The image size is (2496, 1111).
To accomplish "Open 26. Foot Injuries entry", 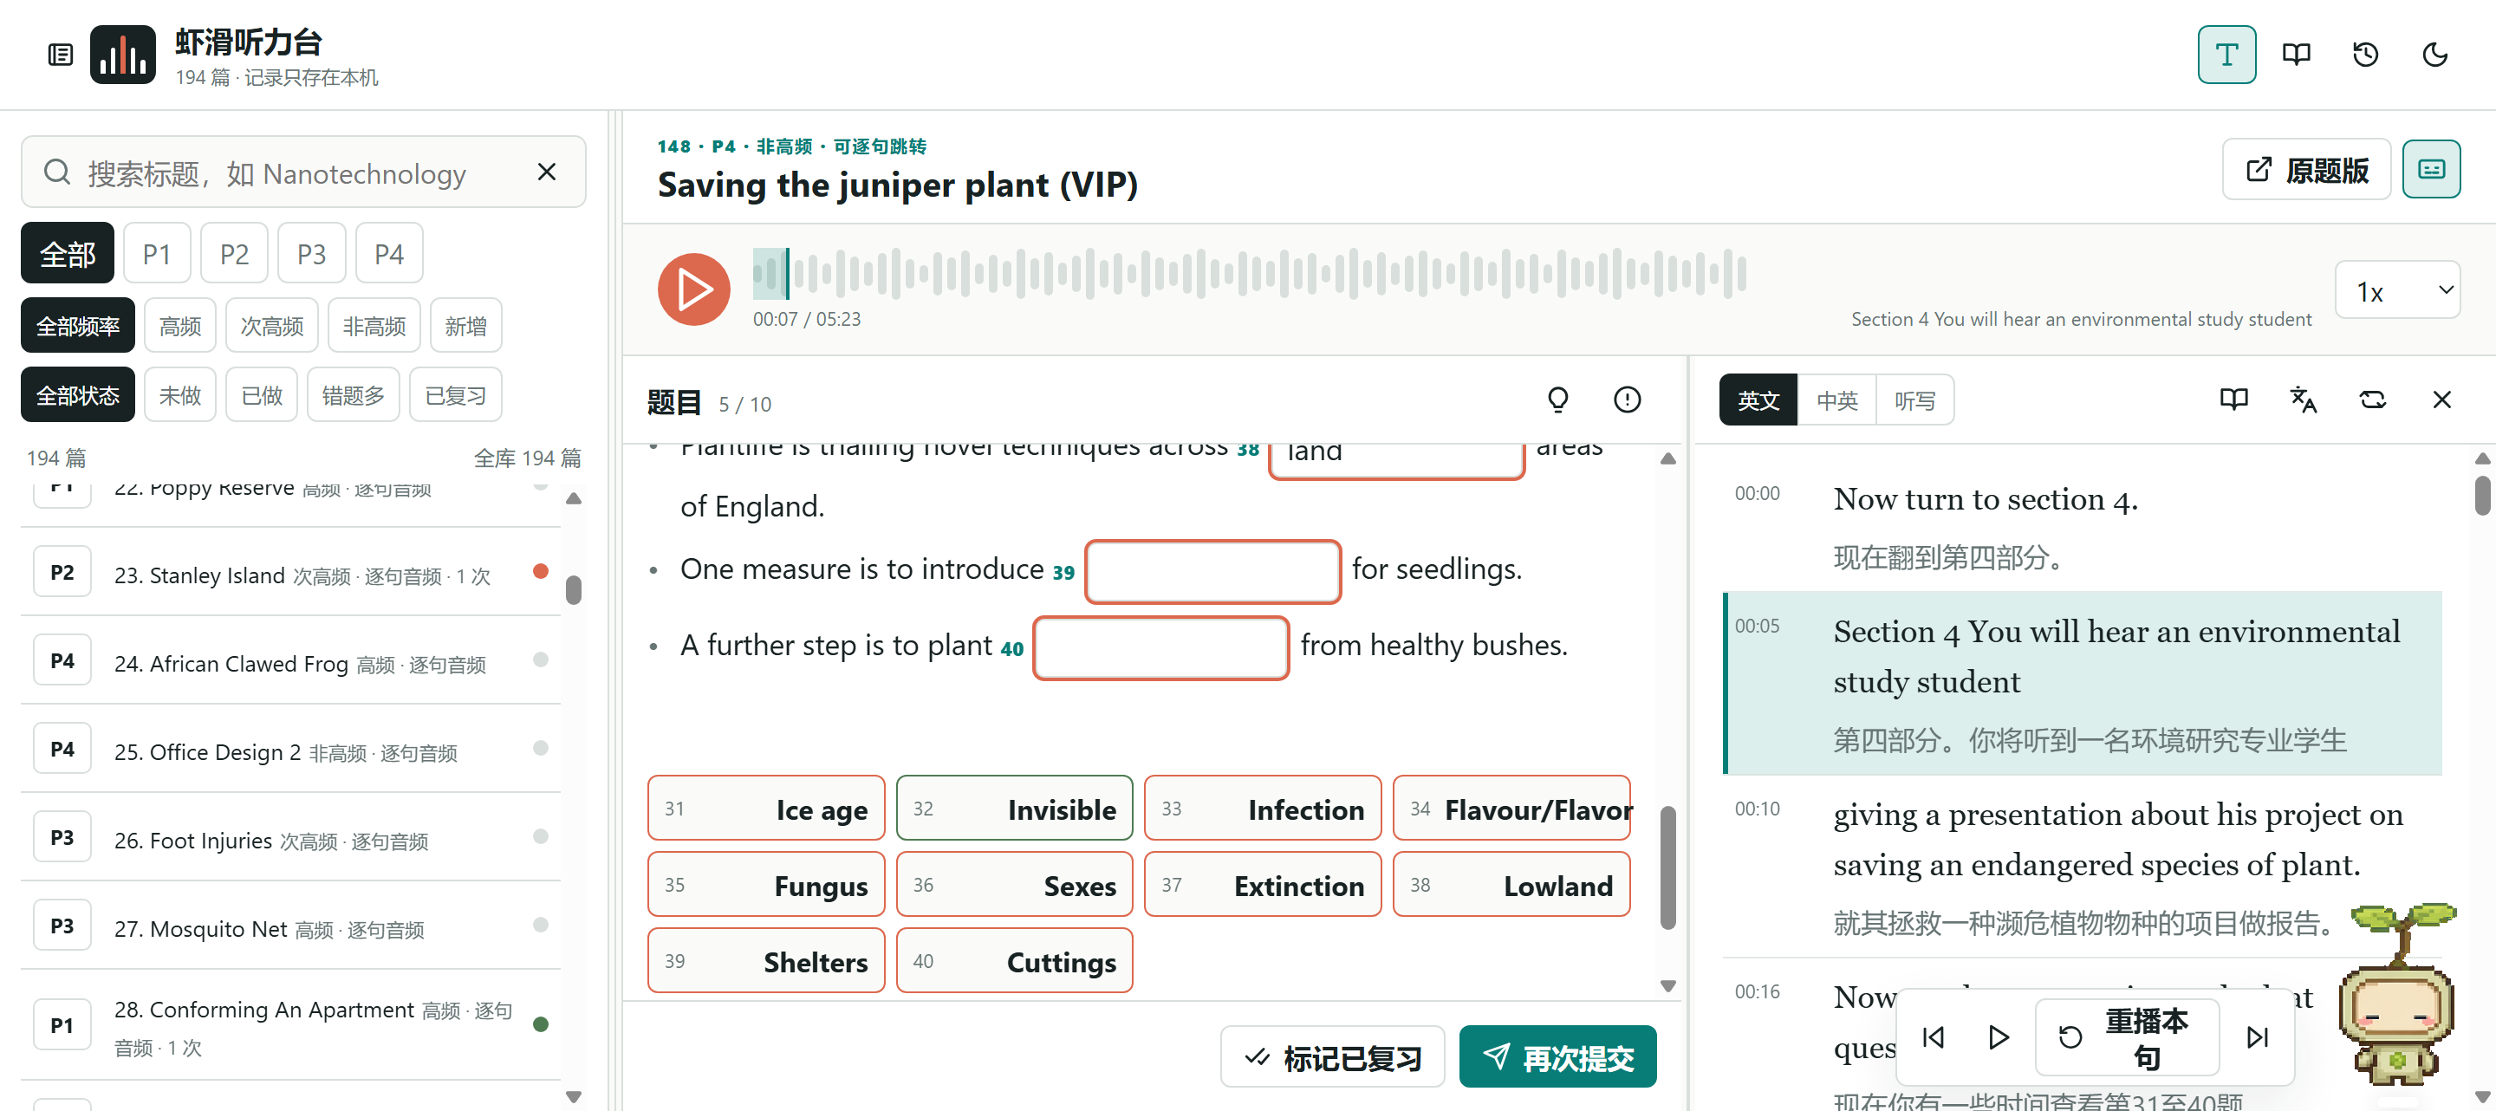I will pos(290,838).
